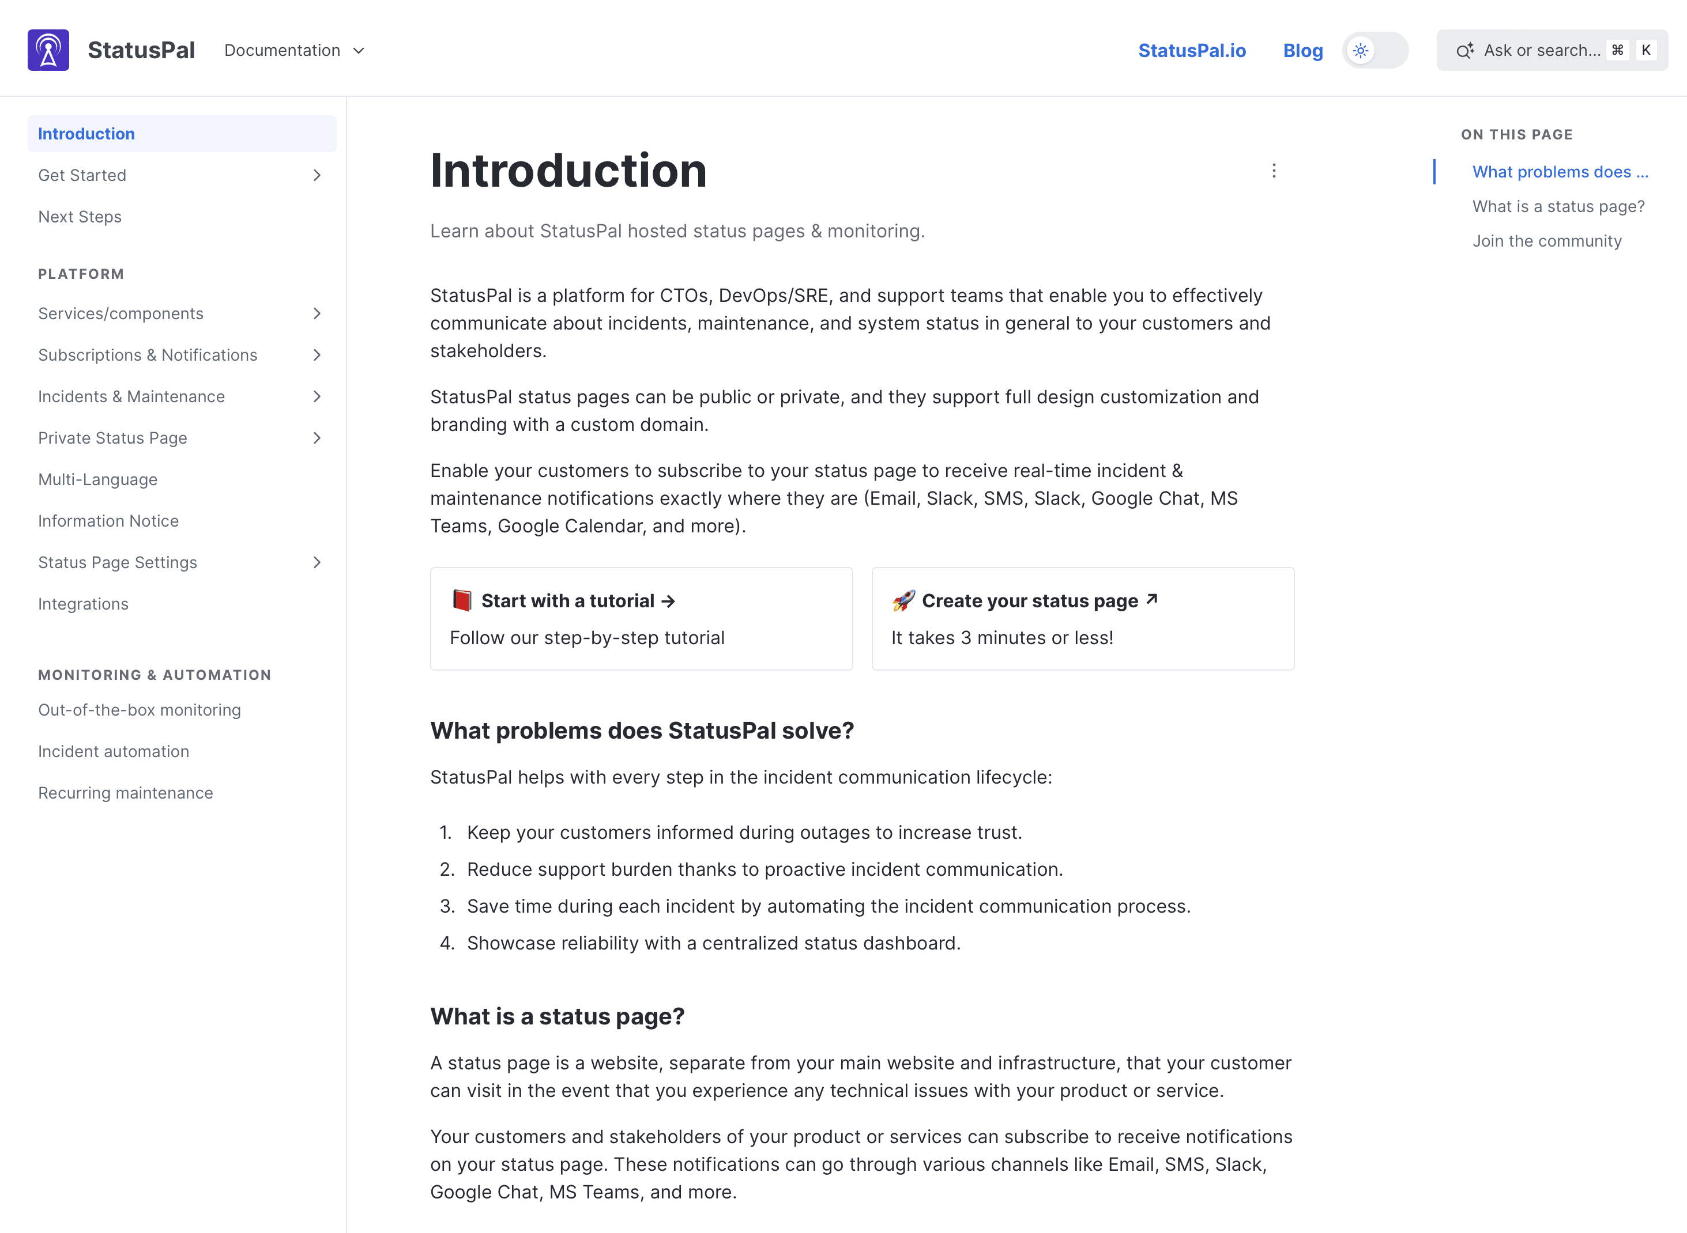The width and height of the screenshot is (1687, 1233).
Task: Expand Services/components in the sidebar
Action: [x=319, y=313]
